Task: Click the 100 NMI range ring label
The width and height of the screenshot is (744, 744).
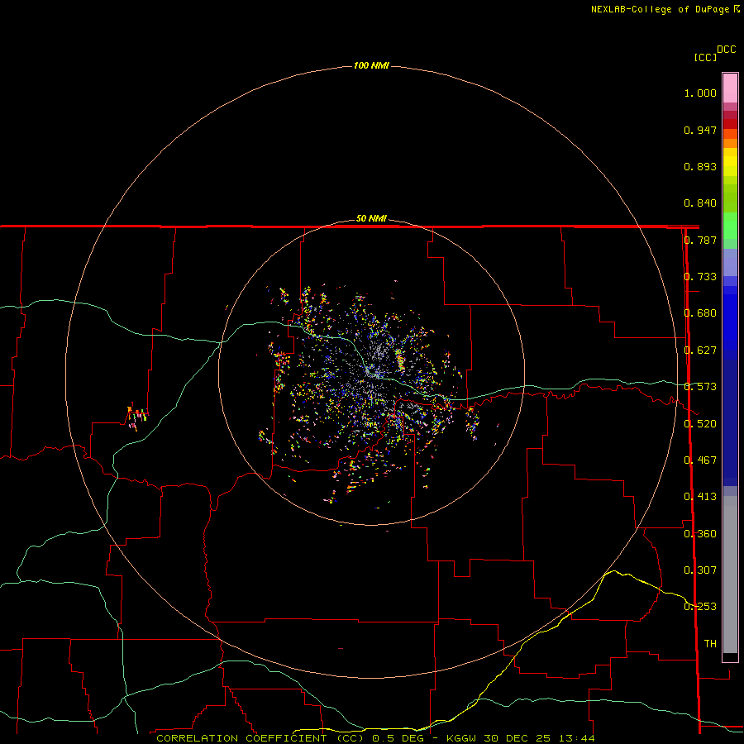Action: 371,65
